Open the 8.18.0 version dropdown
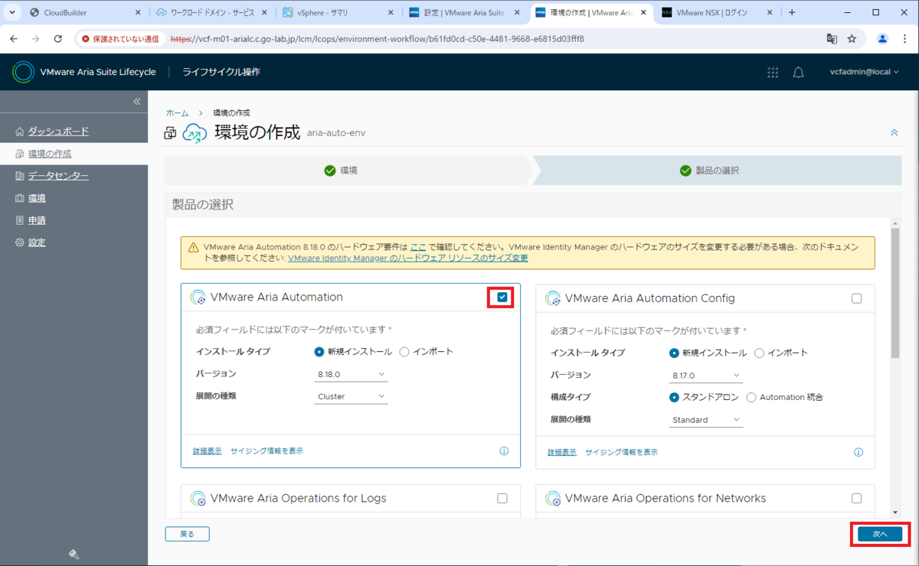This screenshot has height=566, width=919. 352,374
